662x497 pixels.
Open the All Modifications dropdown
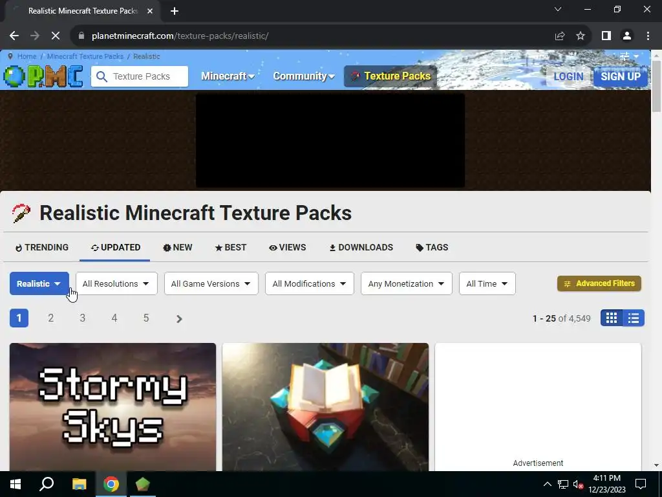(310, 283)
